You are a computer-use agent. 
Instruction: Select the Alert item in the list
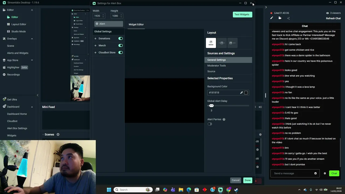pyautogui.click(x=109, y=24)
